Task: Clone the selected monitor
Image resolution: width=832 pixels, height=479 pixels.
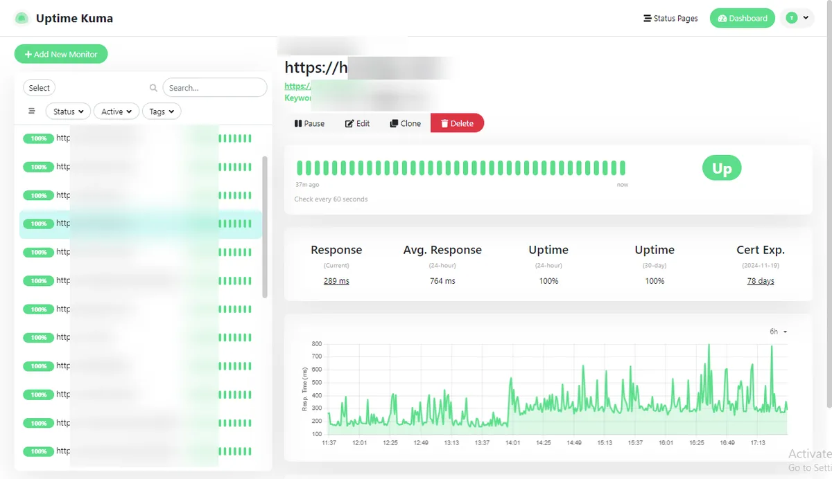Action: tap(406, 123)
